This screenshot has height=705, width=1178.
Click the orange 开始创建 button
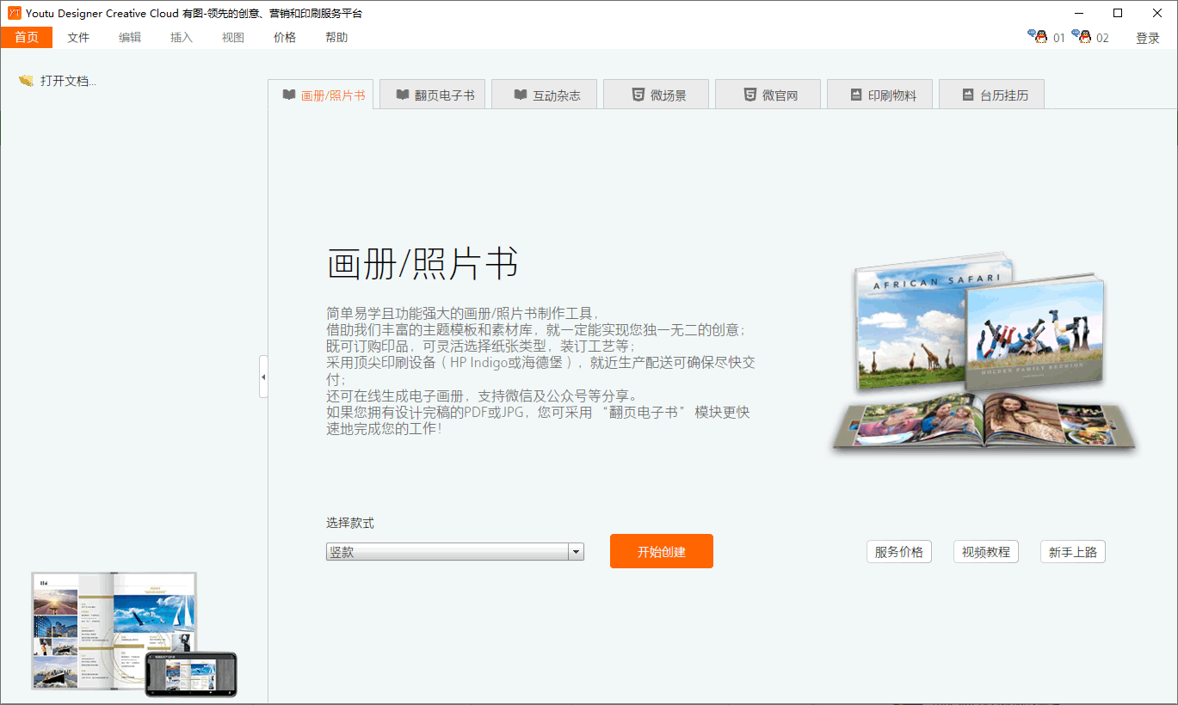[x=662, y=551]
